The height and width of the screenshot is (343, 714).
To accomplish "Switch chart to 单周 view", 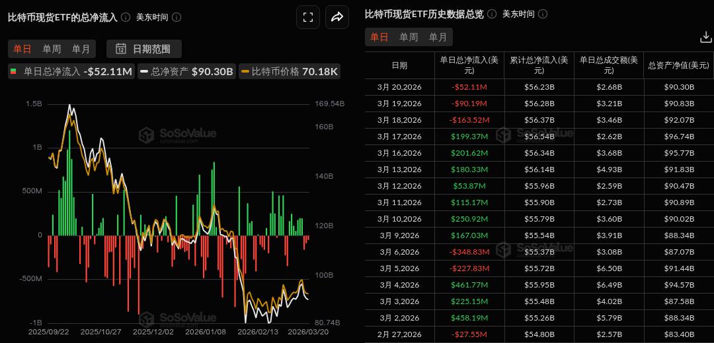I will point(52,49).
